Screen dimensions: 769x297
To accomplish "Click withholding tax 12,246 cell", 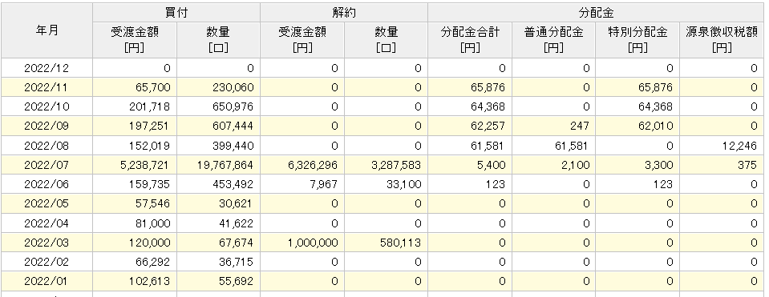I will coord(722,146).
